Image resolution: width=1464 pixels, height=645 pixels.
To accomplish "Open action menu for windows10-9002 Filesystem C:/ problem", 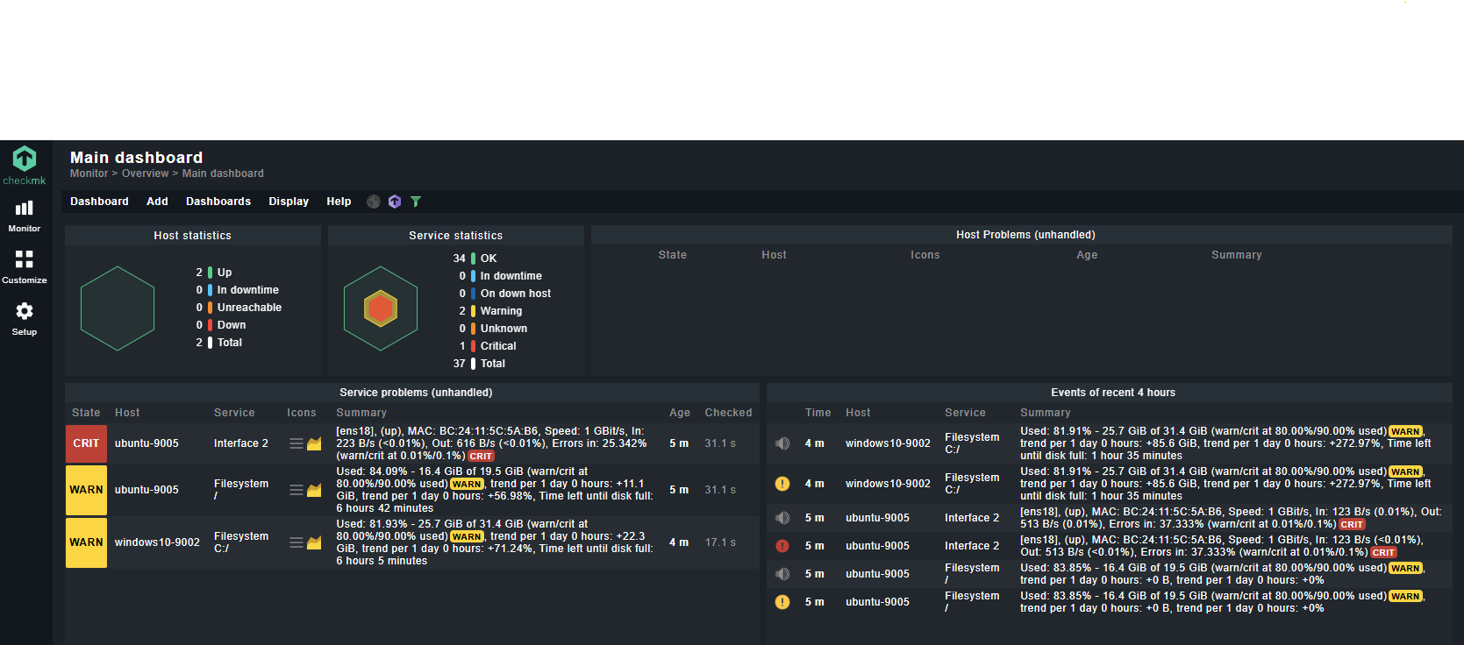I will (x=296, y=542).
